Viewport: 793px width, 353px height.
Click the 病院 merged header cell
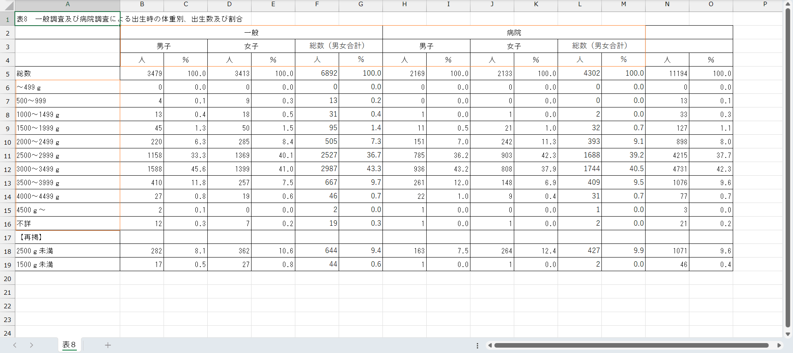coord(514,33)
